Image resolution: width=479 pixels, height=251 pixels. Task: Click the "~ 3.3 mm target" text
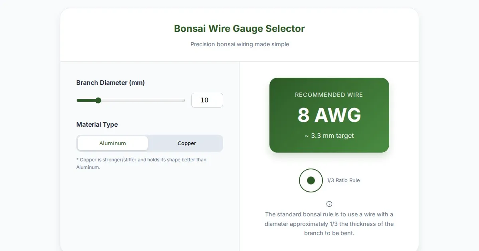329,136
